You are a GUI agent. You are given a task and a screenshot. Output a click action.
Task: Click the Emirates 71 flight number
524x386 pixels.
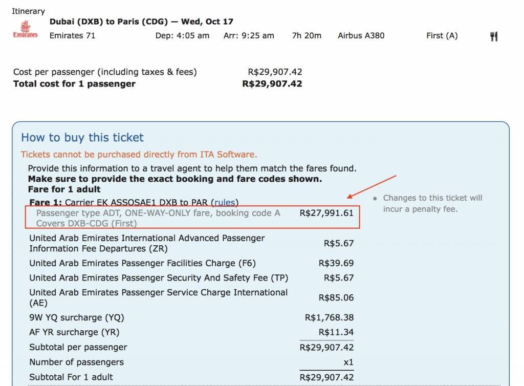tap(72, 36)
